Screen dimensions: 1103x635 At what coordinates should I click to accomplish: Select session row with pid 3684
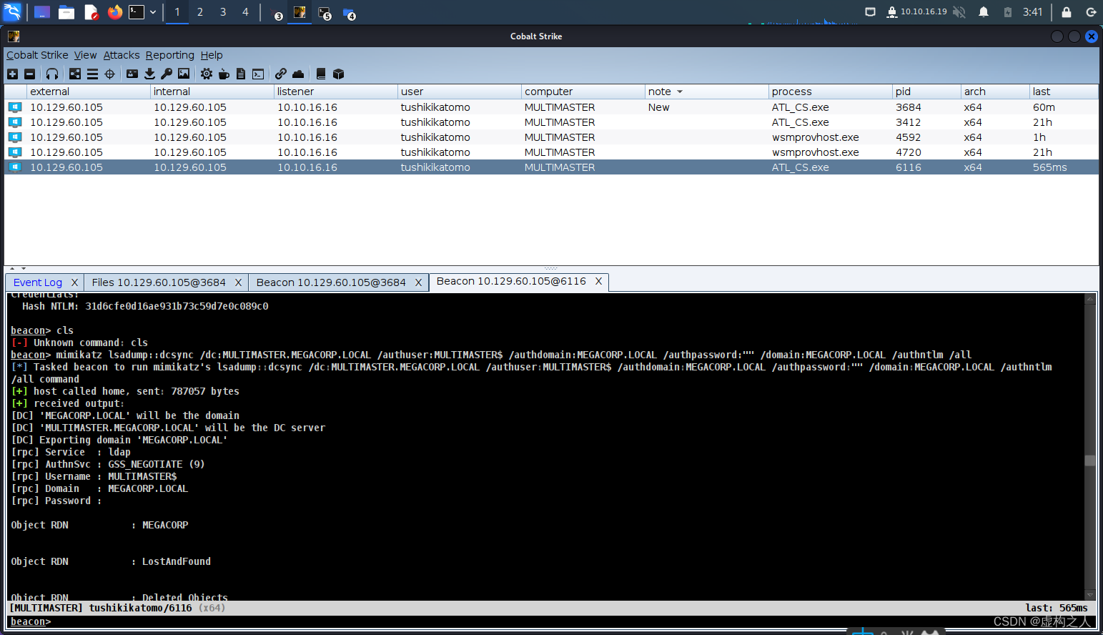coord(551,107)
